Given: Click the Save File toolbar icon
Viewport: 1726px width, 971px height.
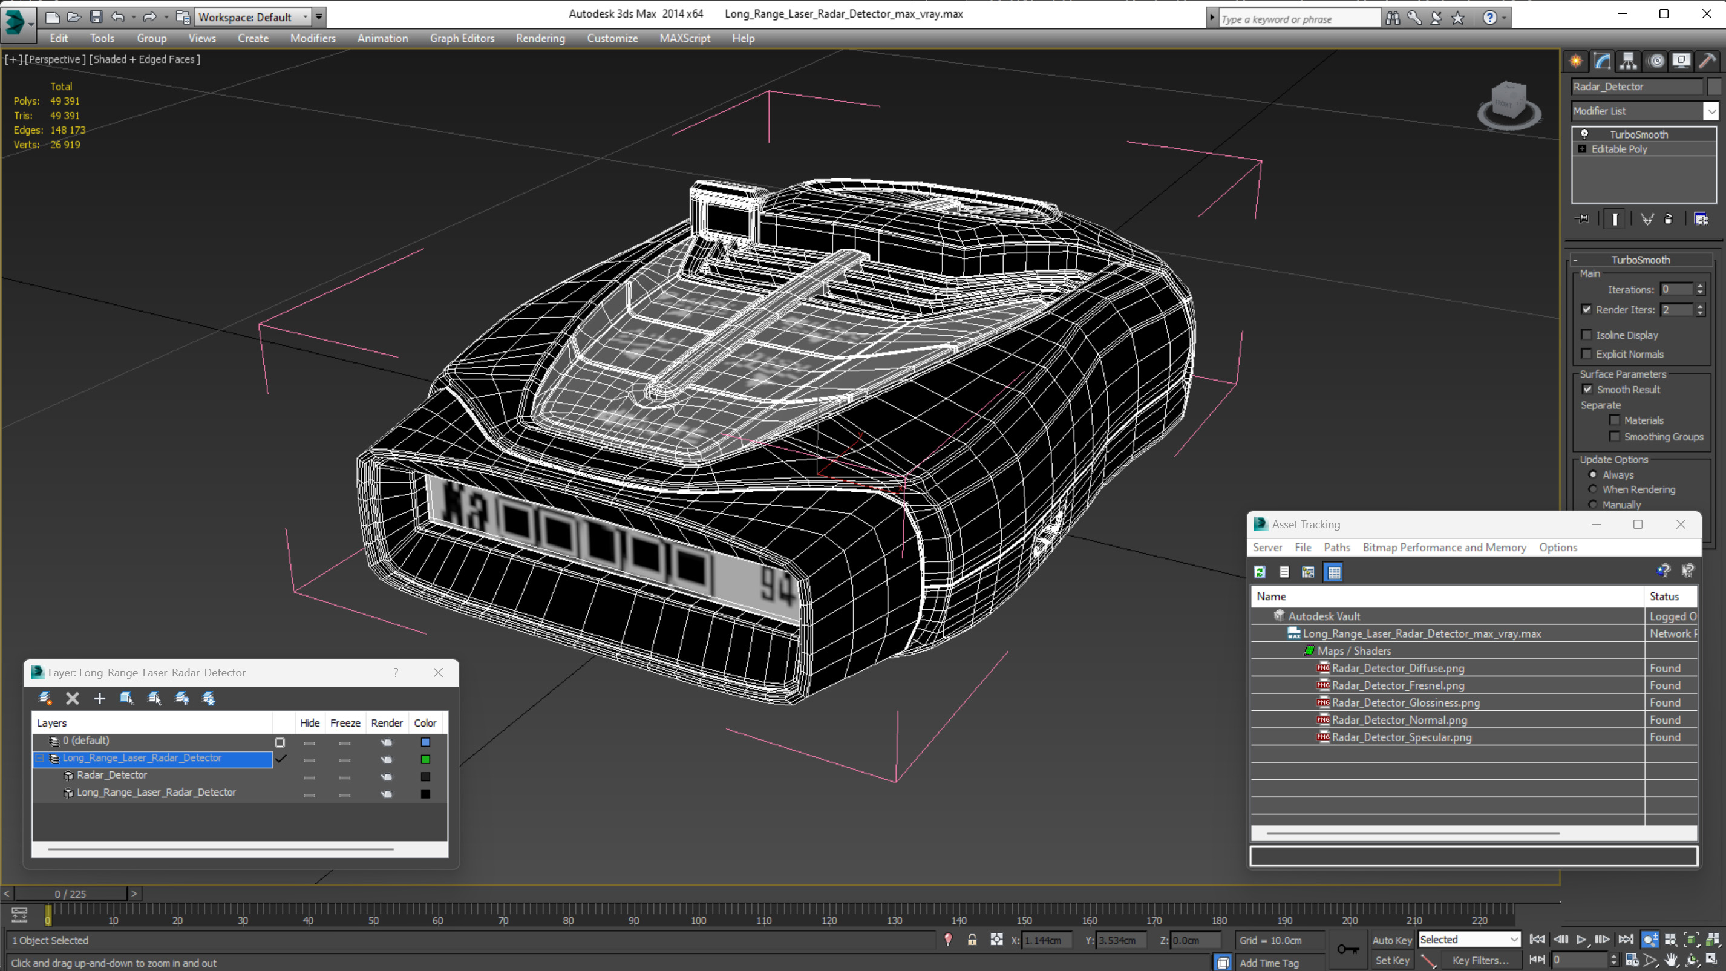Looking at the screenshot, I should point(96,17).
